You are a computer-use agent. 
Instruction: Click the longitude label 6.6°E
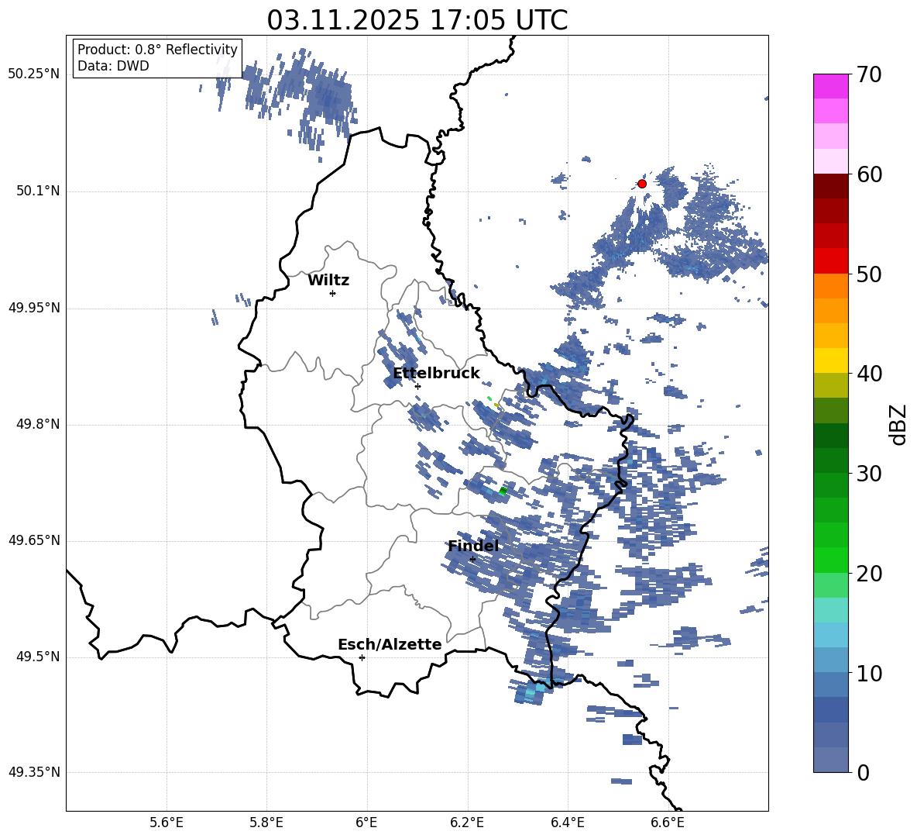point(668,822)
